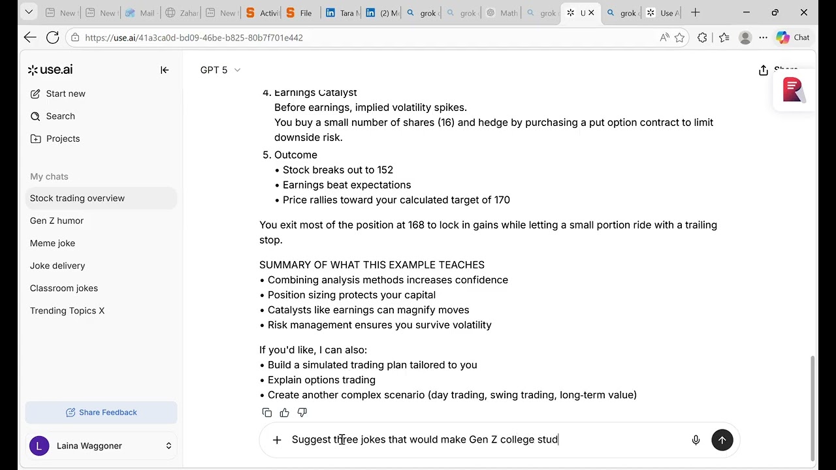Image resolution: width=836 pixels, height=470 pixels.
Task: Send the message with the arrow button
Action: 722,440
